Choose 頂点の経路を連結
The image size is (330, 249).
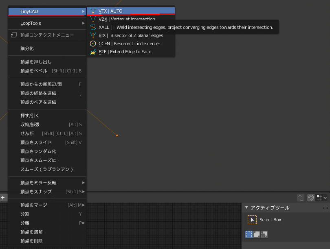[x=47, y=93]
